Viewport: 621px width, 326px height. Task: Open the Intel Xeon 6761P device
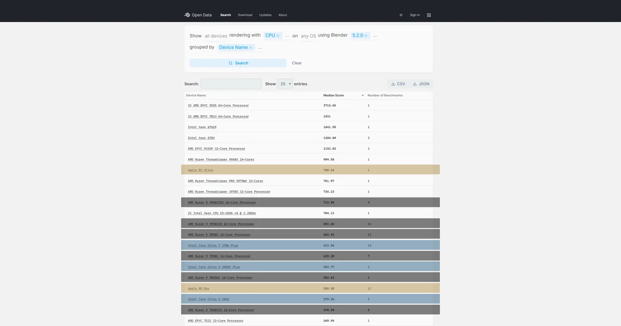click(202, 127)
